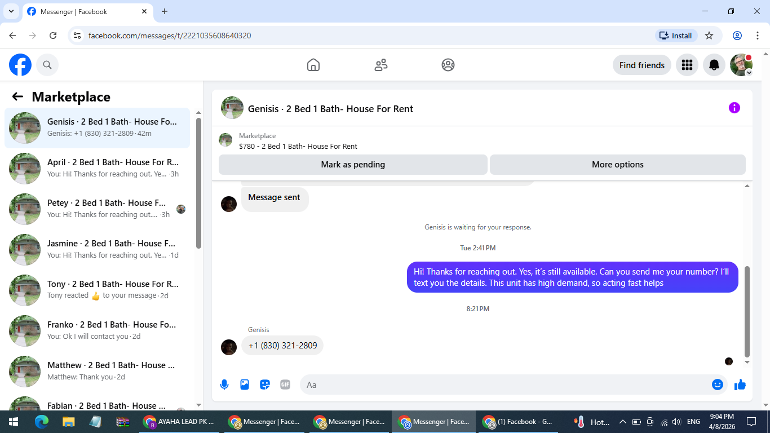Image resolution: width=770 pixels, height=433 pixels.
Task: Open File Explorer from taskbar
Action: 68,422
